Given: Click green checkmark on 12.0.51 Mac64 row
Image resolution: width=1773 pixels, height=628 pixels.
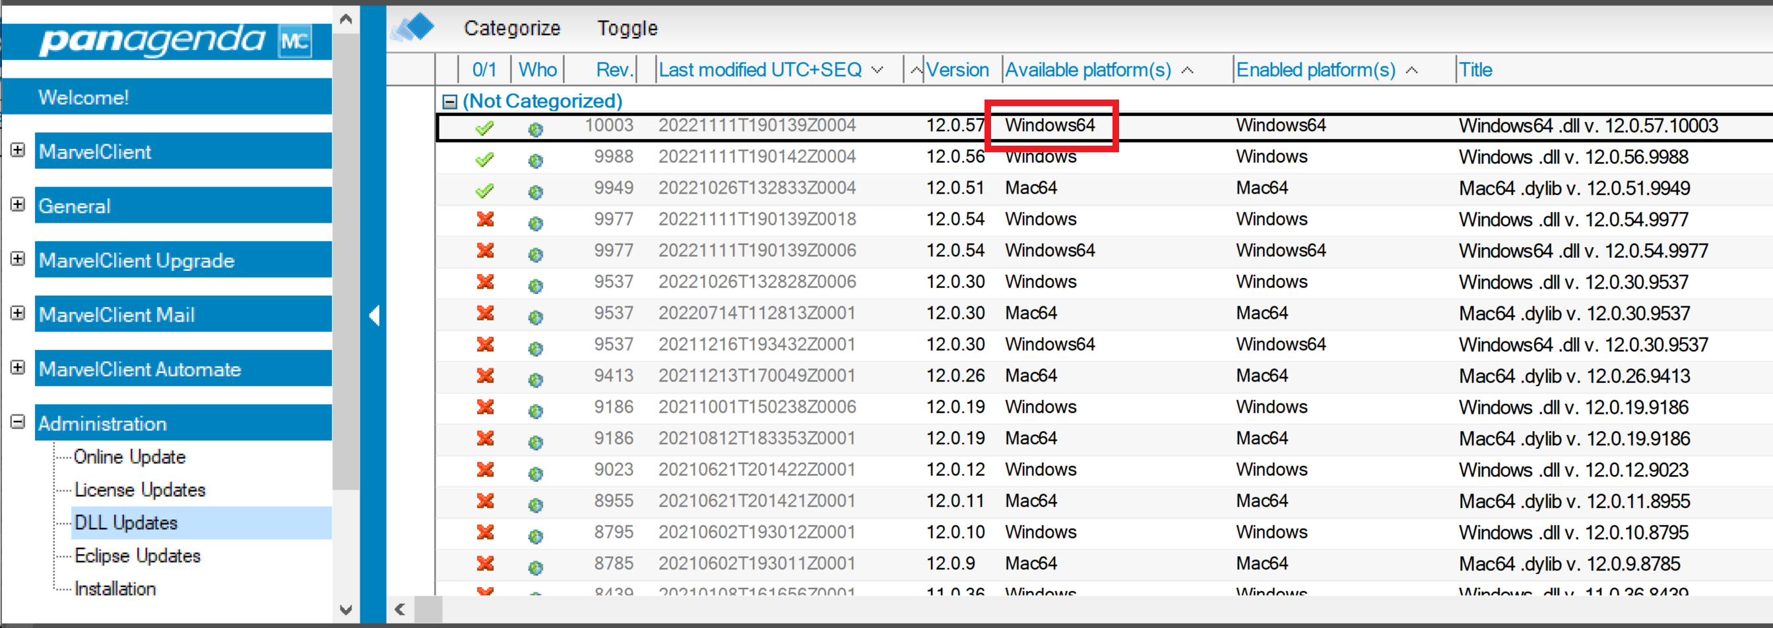Looking at the screenshot, I should (485, 190).
